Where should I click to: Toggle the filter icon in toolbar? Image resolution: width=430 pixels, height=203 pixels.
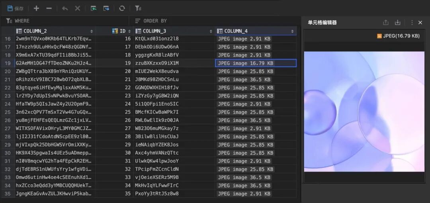(x=138, y=8)
